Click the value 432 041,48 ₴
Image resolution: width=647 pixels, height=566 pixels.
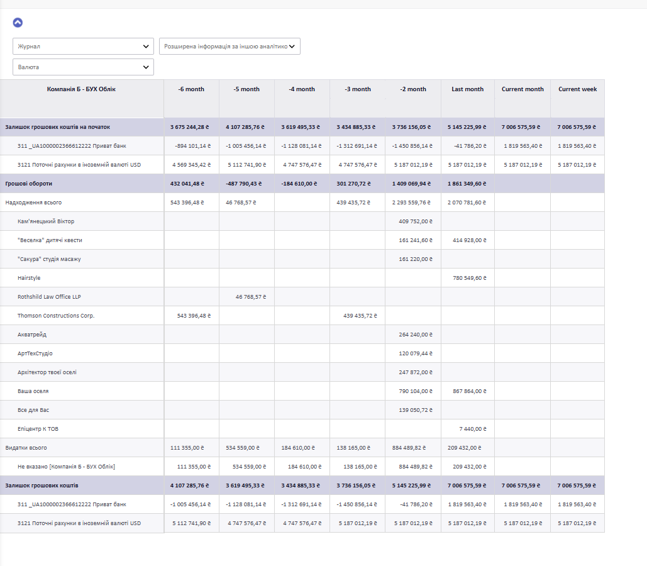(x=187, y=184)
